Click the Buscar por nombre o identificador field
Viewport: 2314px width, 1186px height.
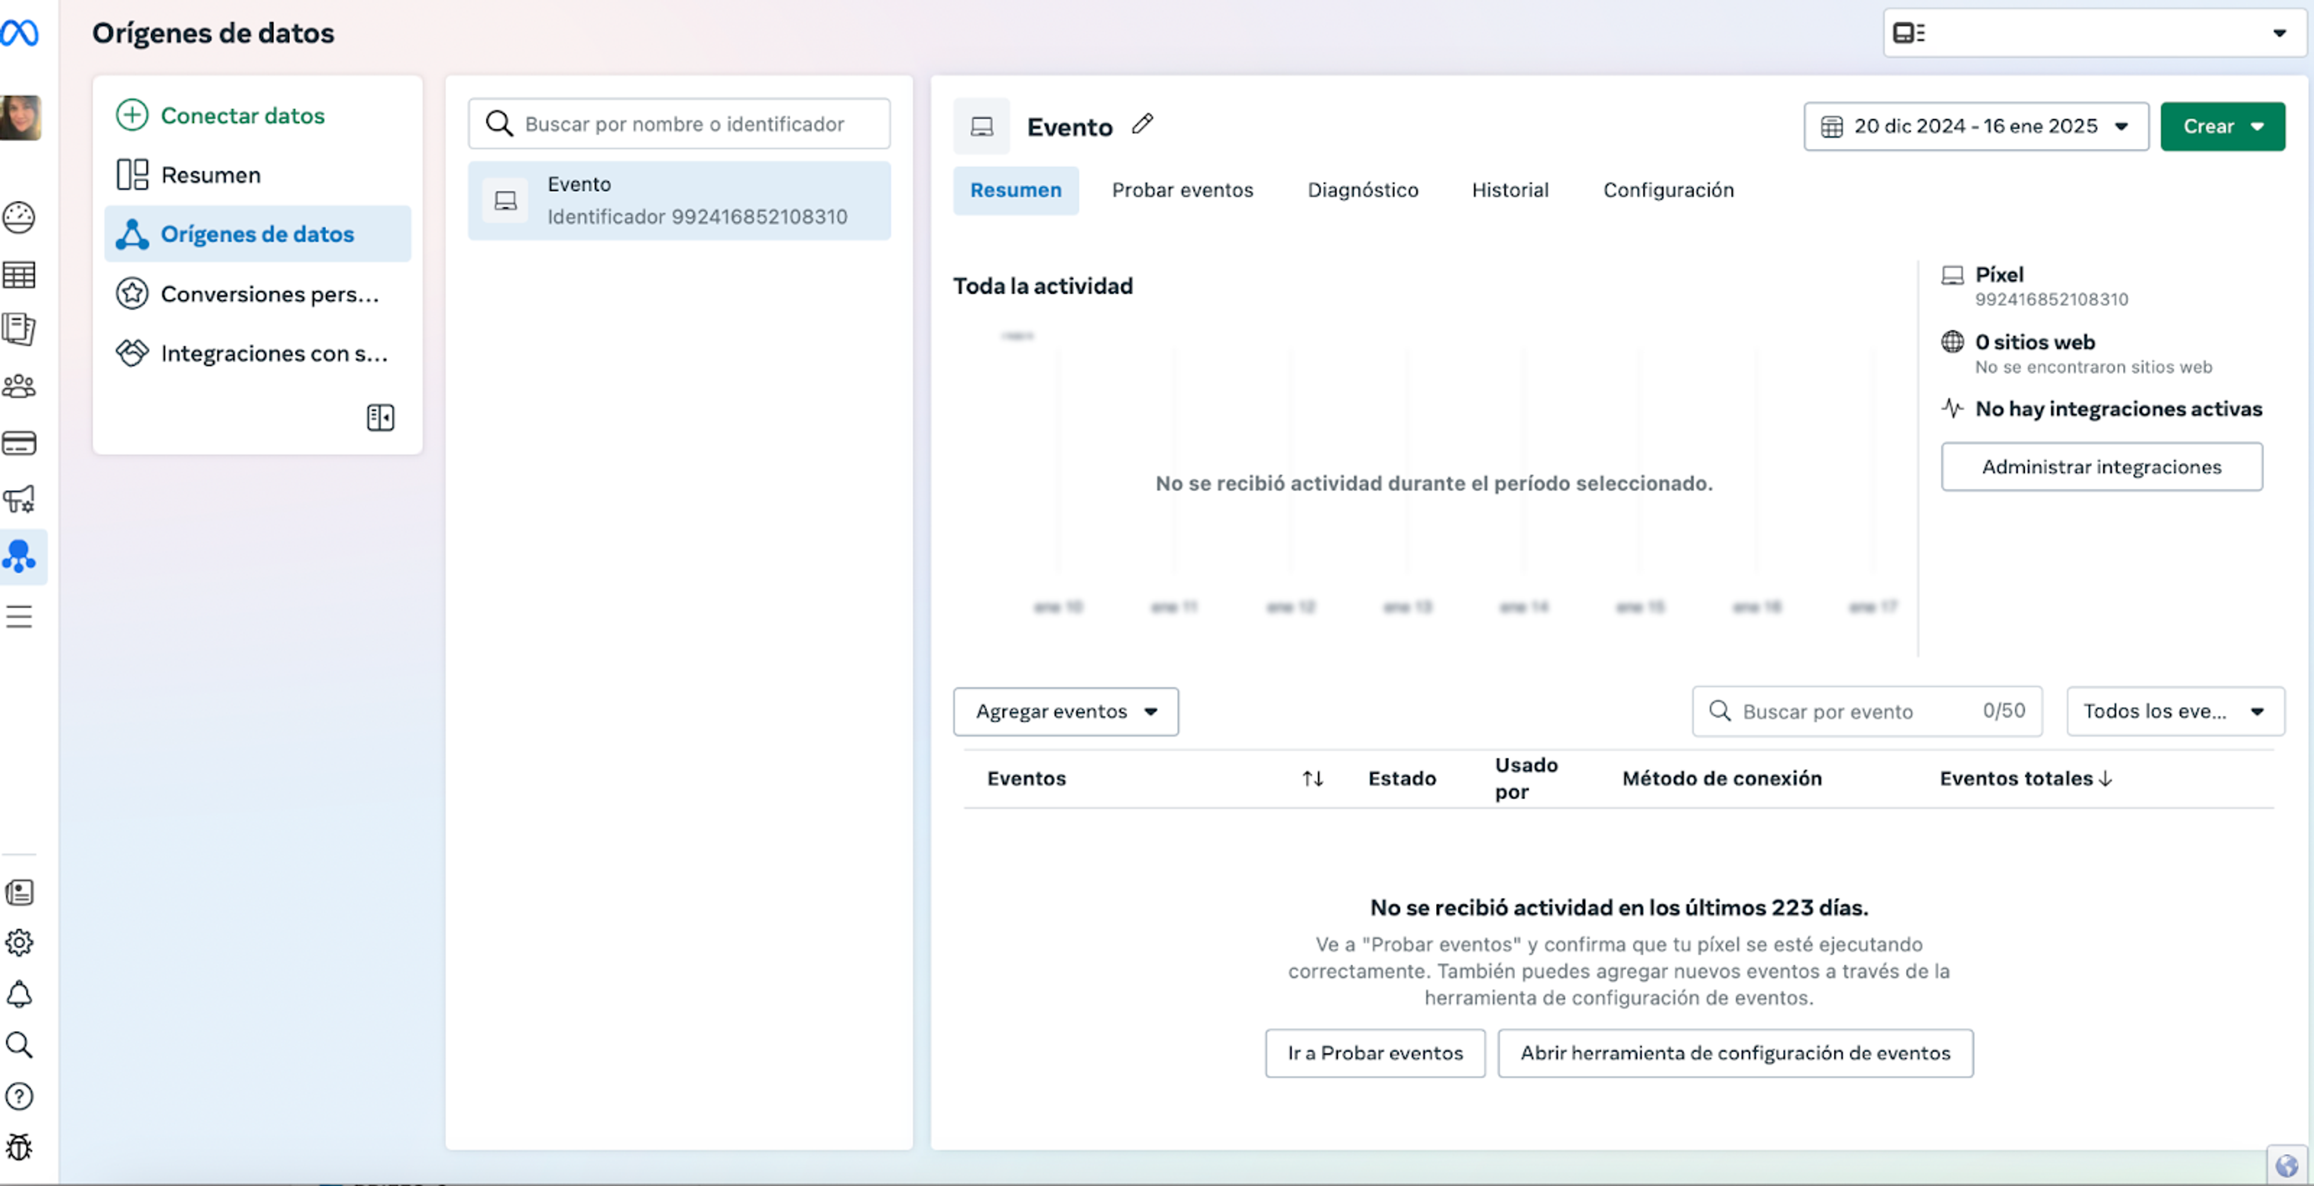click(679, 124)
